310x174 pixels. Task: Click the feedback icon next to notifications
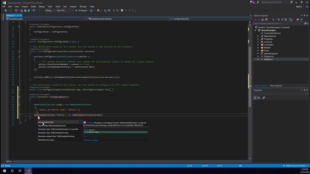(x=258, y=2)
